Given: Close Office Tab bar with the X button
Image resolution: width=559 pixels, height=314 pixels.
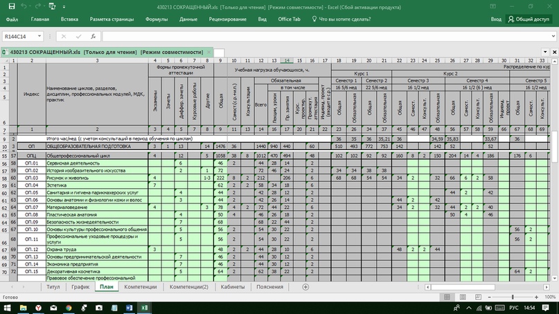Looking at the screenshot, I should pos(554,52).
